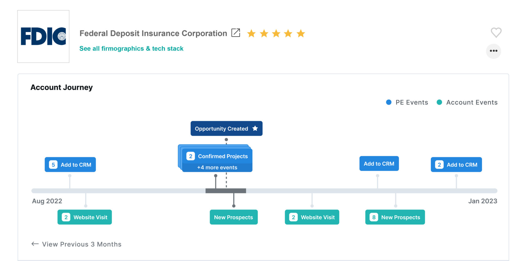Open the Opportunity Created event
The width and height of the screenshot is (522, 261).
pyautogui.click(x=226, y=128)
